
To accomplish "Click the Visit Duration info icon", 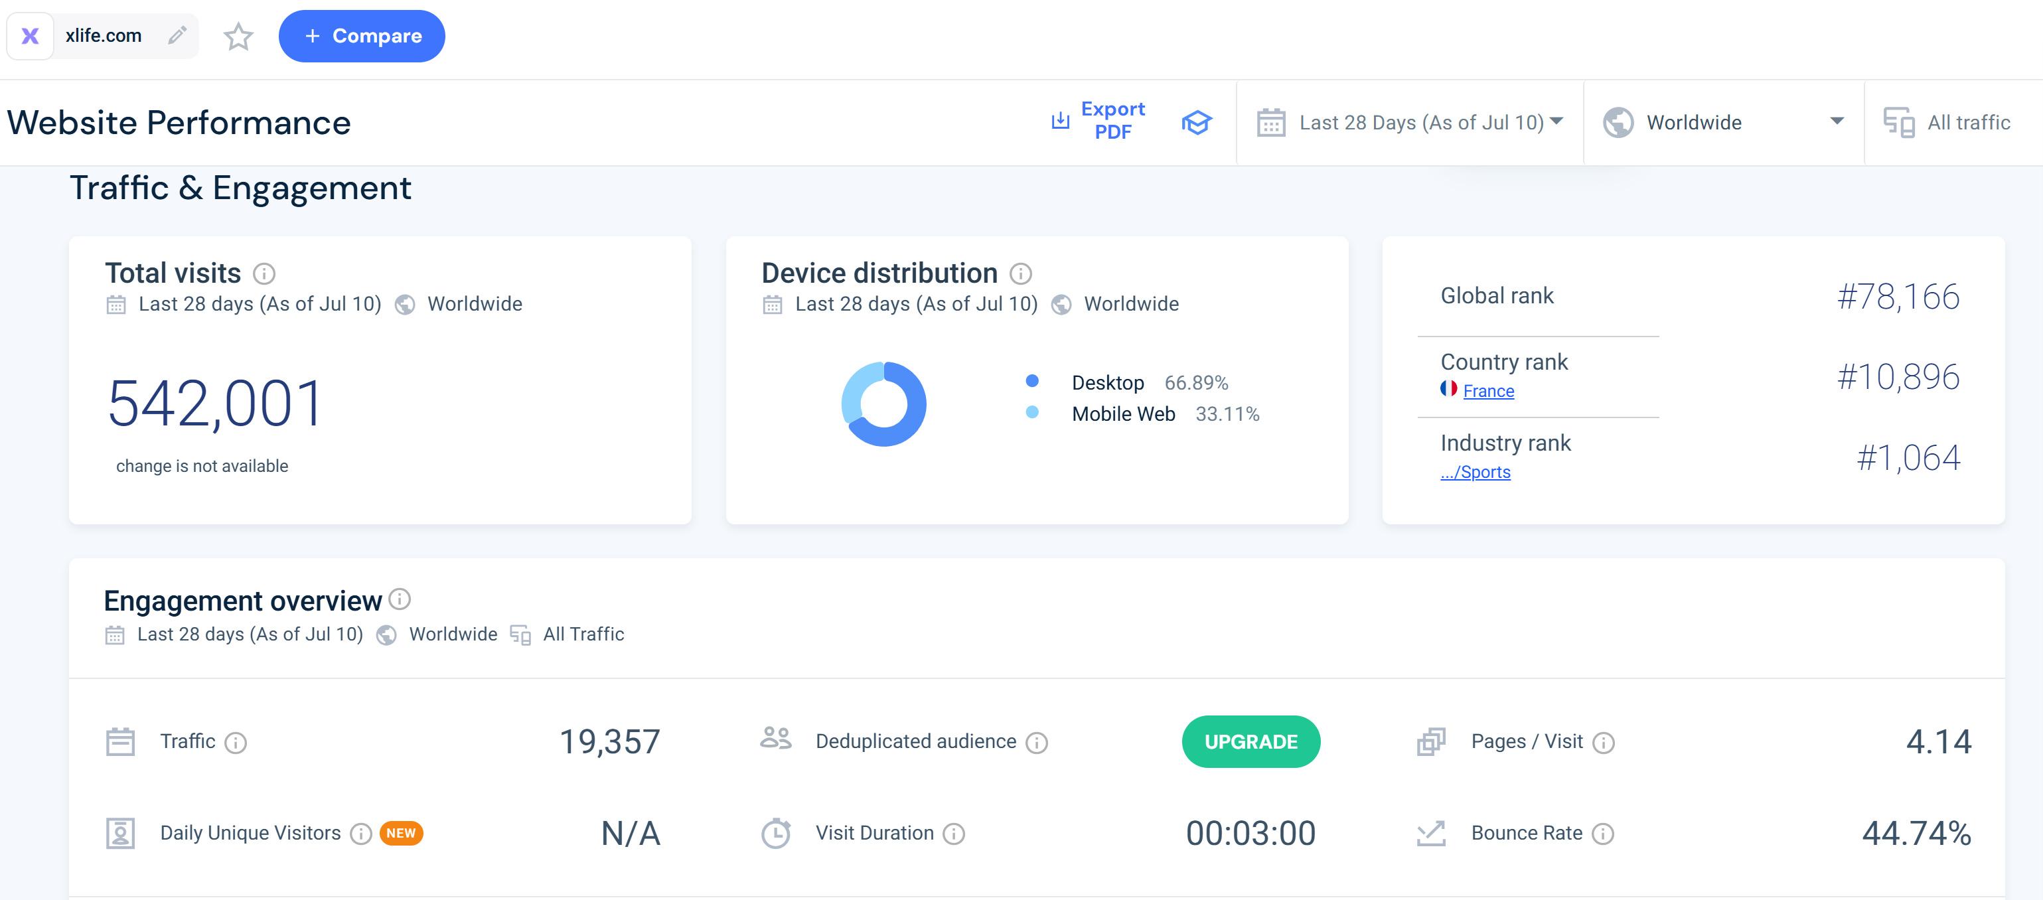I will (x=954, y=834).
